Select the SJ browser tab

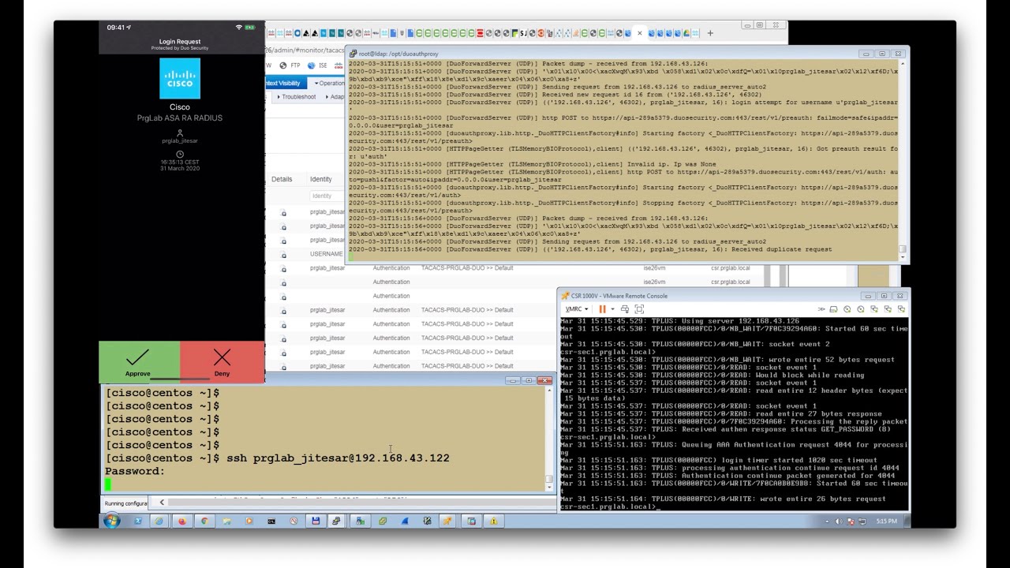point(523,33)
